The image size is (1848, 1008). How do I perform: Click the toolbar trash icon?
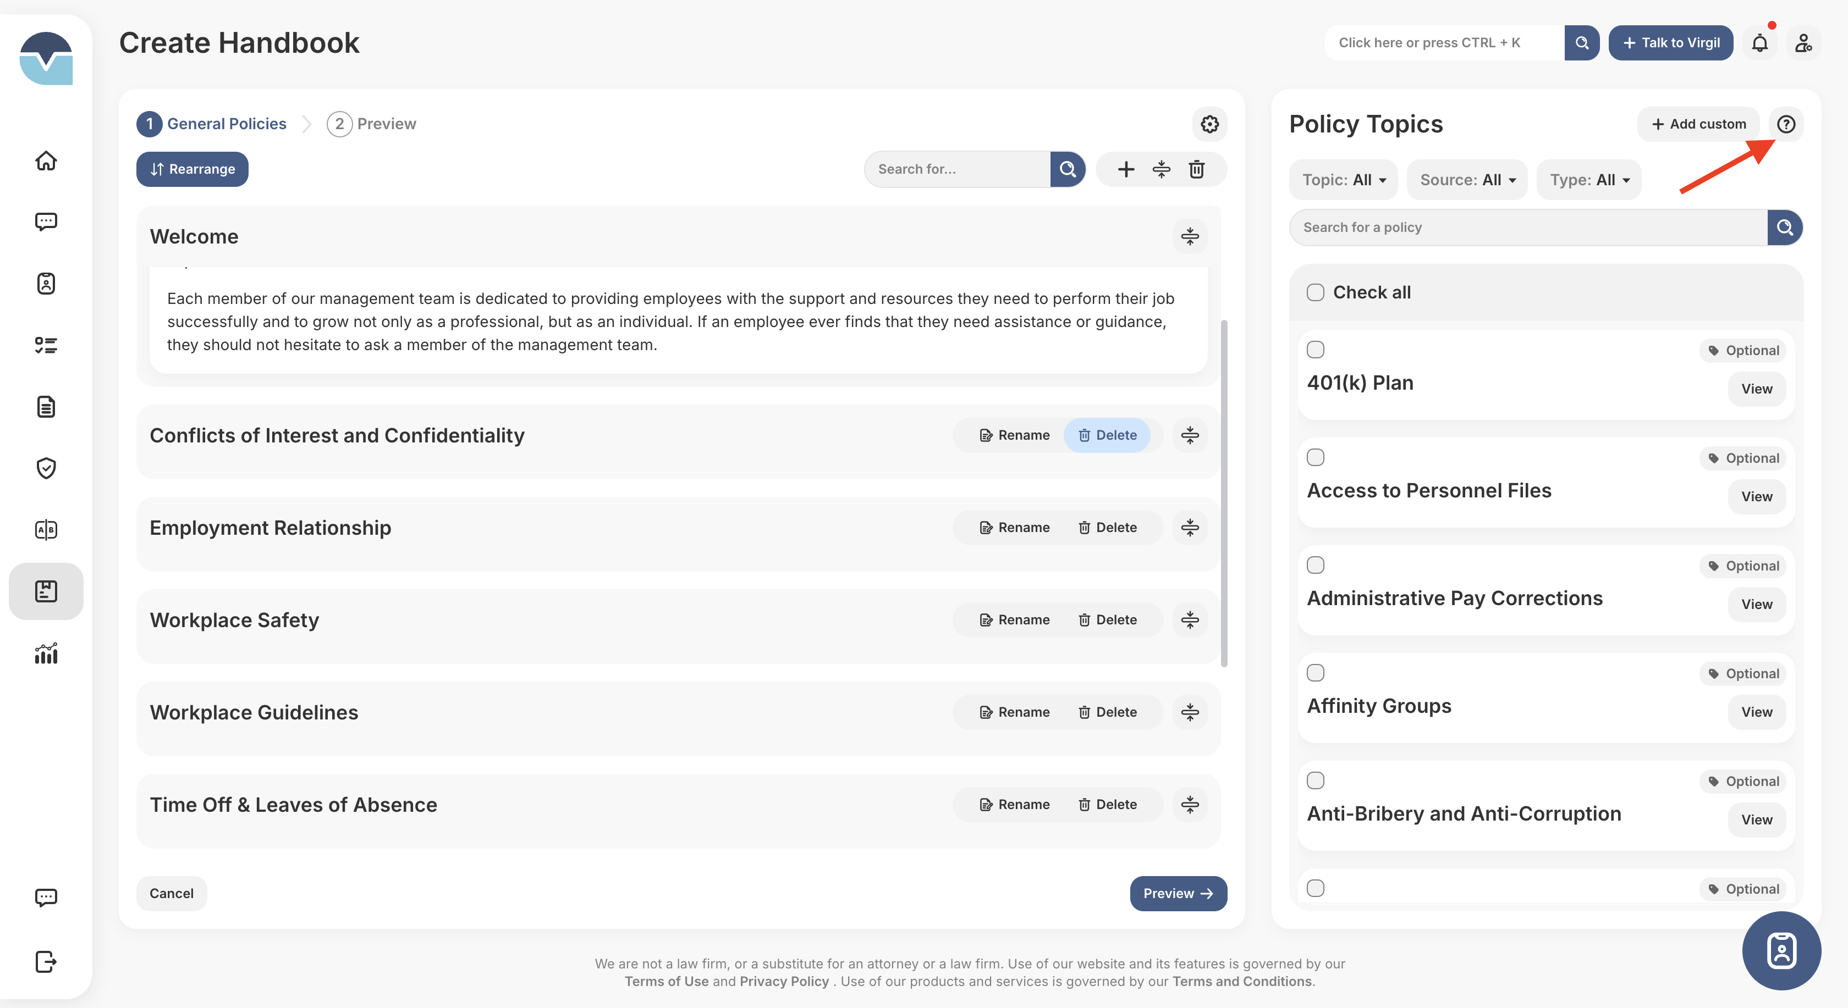(x=1197, y=169)
